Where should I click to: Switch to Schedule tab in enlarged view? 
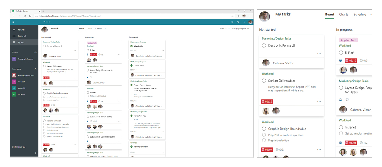[360, 15]
